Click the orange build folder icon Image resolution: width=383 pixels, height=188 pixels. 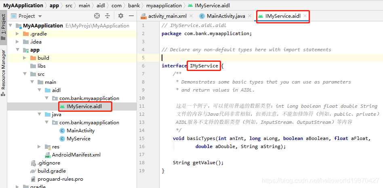[33, 58]
